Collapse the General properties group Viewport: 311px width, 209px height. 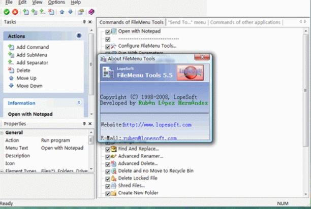click(x=2, y=132)
